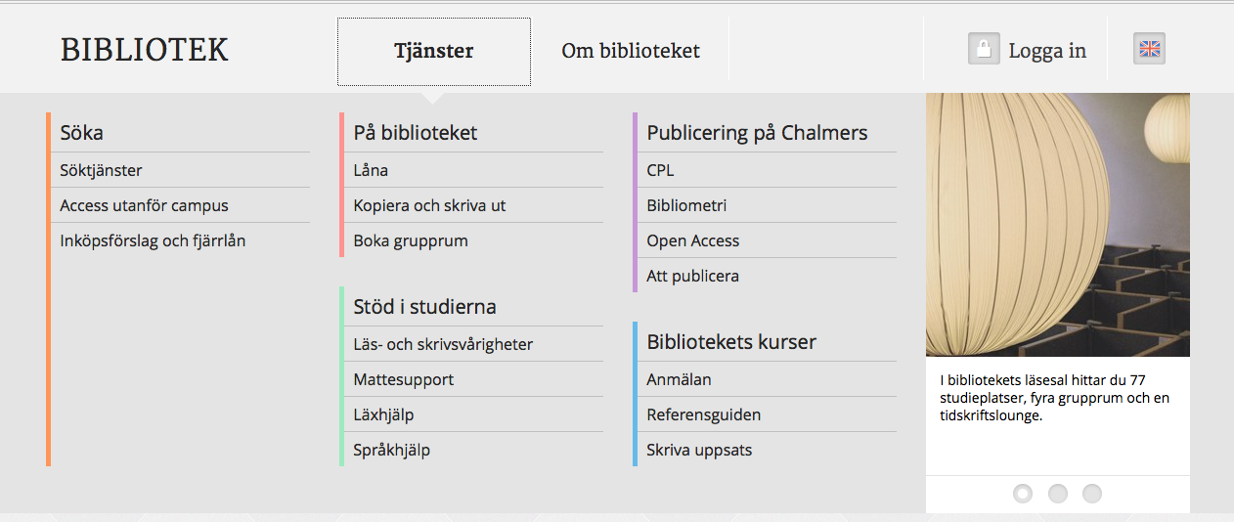Open the Om biblioteket menu
Screen dimensions: 1234x522
tap(631, 51)
